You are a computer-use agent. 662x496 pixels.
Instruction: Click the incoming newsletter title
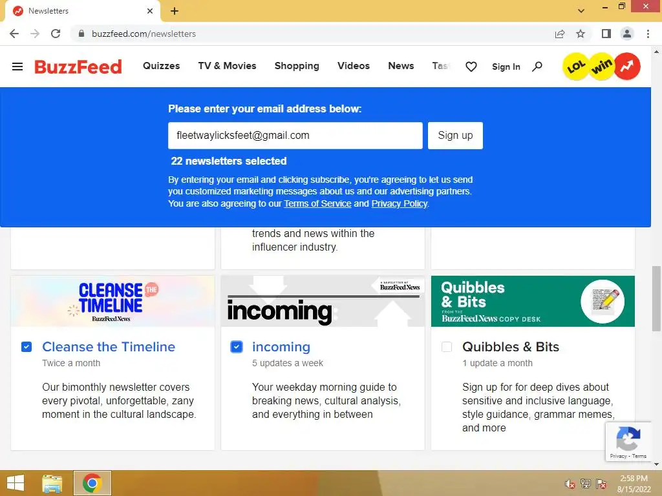point(281,347)
